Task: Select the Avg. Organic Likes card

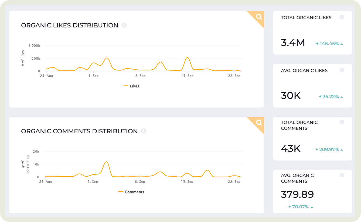Action: click(312, 85)
